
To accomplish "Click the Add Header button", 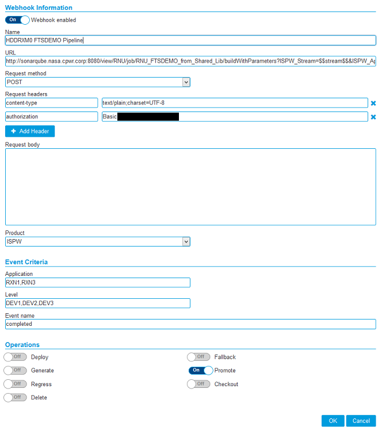I will point(30,131).
